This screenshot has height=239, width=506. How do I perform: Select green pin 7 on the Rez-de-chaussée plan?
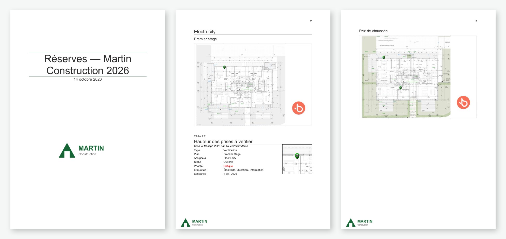click(401, 88)
